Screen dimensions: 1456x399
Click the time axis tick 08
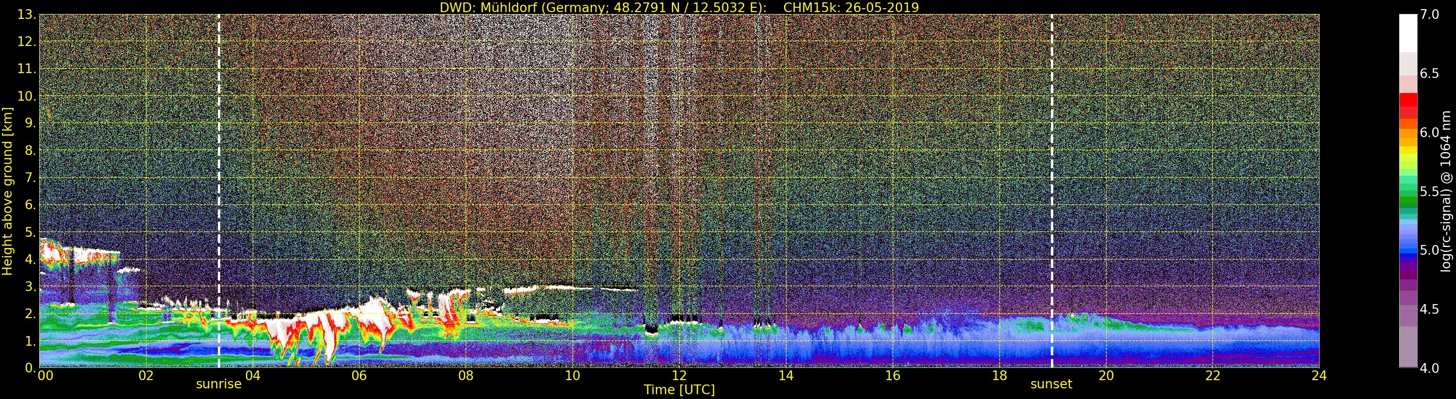pyautogui.click(x=466, y=376)
